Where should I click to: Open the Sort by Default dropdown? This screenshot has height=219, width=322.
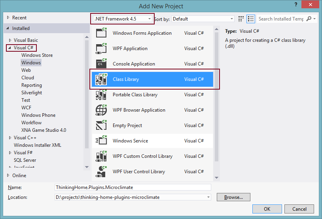coord(203,19)
